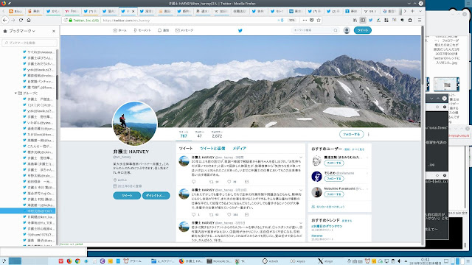Open アラーム app in the taskbar
This screenshot has height=265, width=472.
[133, 261]
